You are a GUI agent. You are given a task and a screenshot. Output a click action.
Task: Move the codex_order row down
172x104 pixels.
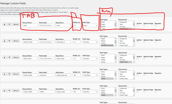9,91
